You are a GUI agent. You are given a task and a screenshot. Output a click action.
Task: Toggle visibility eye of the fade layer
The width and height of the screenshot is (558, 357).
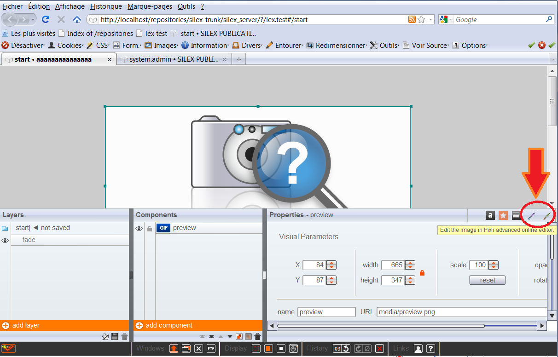pyautogui.click(x=5, y=240)
